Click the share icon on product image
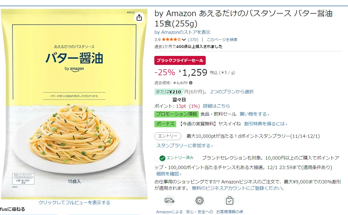The image size is (348, 215). point(139,17)
